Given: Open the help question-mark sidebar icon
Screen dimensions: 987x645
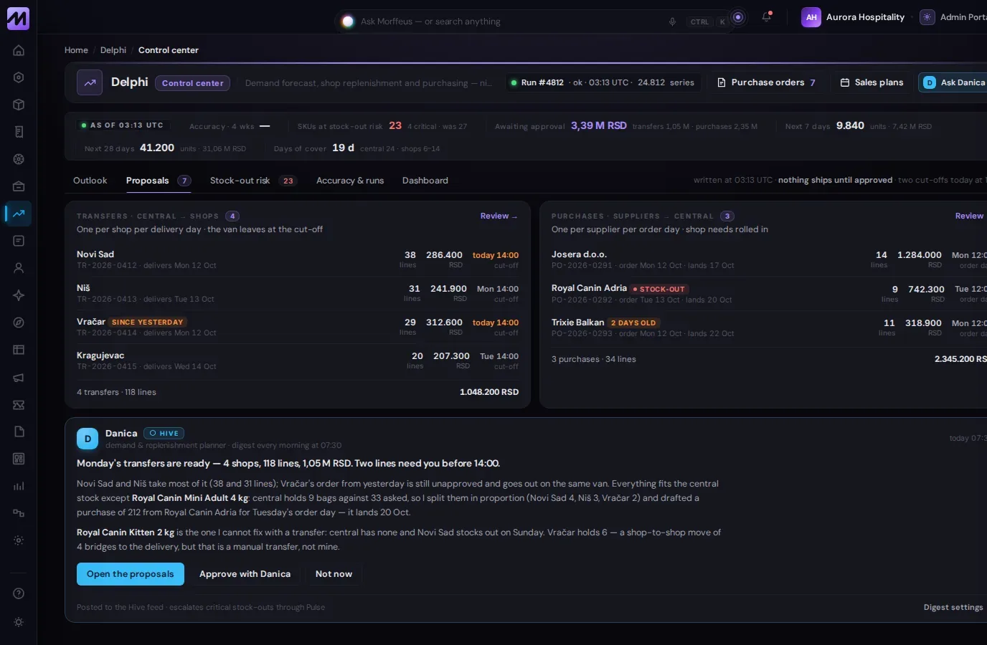Looking at the screenshot, I should pyautogui.click(x=19, y=593).
